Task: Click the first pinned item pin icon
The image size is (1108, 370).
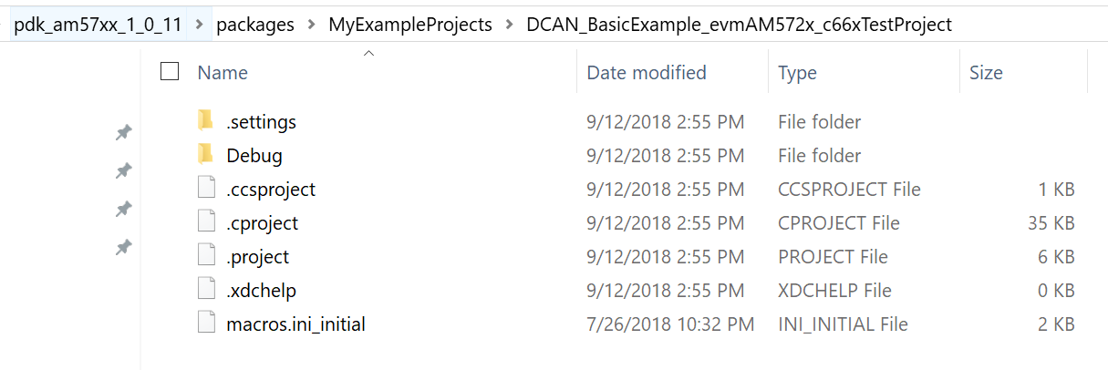Action: click(123, 133)
